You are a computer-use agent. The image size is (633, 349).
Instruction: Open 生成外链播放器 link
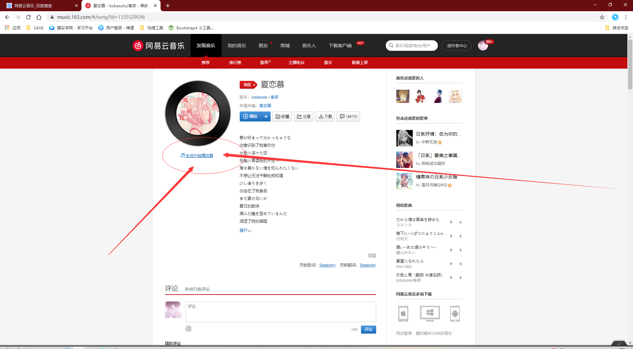point(199,155)
